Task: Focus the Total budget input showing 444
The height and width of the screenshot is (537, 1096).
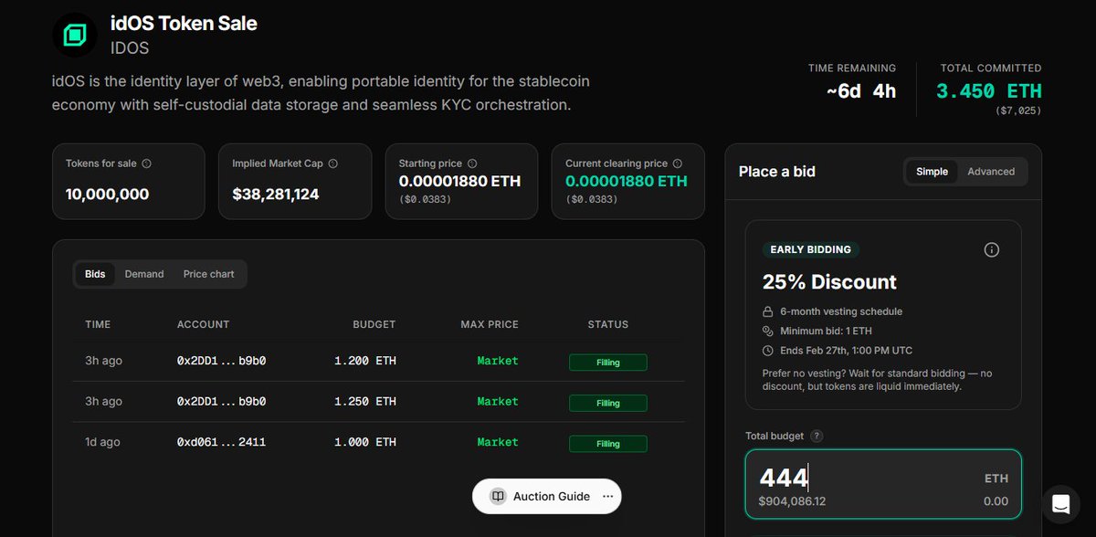Action: (883, 483)
